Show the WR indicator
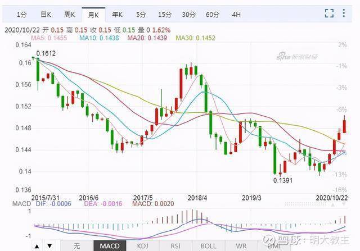The width and height of the screenshot is (360, 251). click(241, 246)
